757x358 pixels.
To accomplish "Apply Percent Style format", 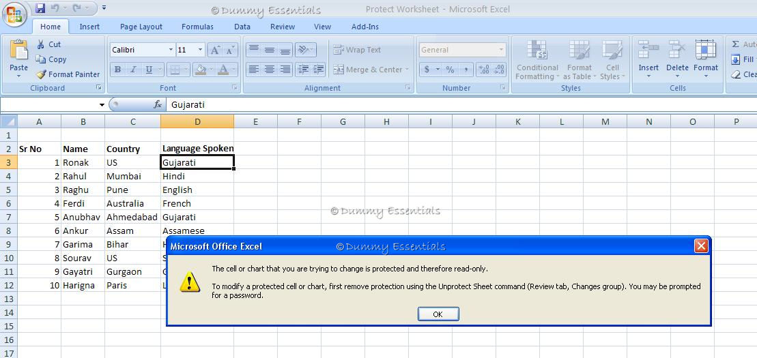I will click(451, 70).
